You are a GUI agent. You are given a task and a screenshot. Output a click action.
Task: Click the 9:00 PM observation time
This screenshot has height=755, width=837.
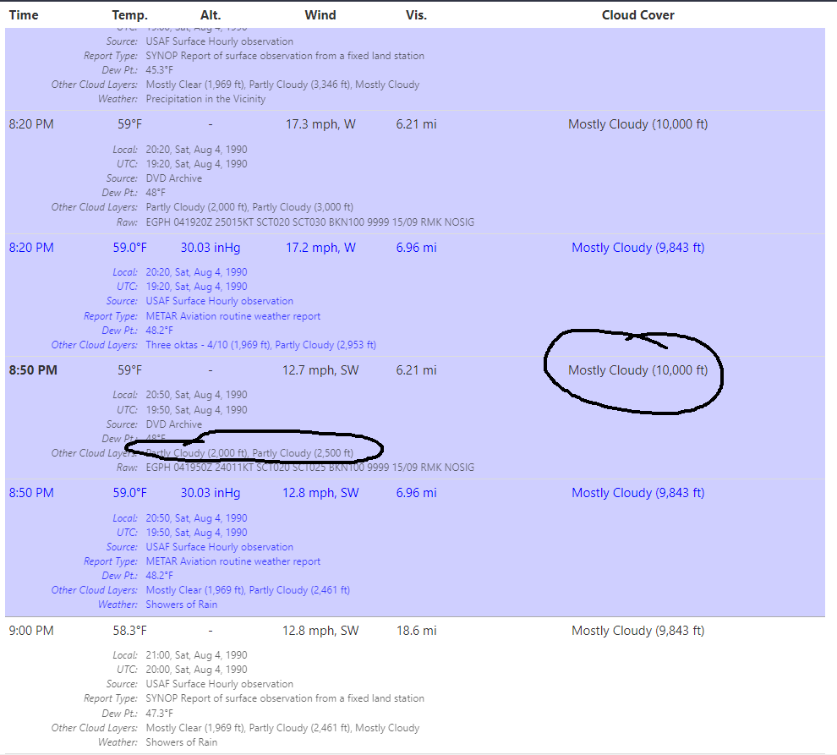click(31, 631)
